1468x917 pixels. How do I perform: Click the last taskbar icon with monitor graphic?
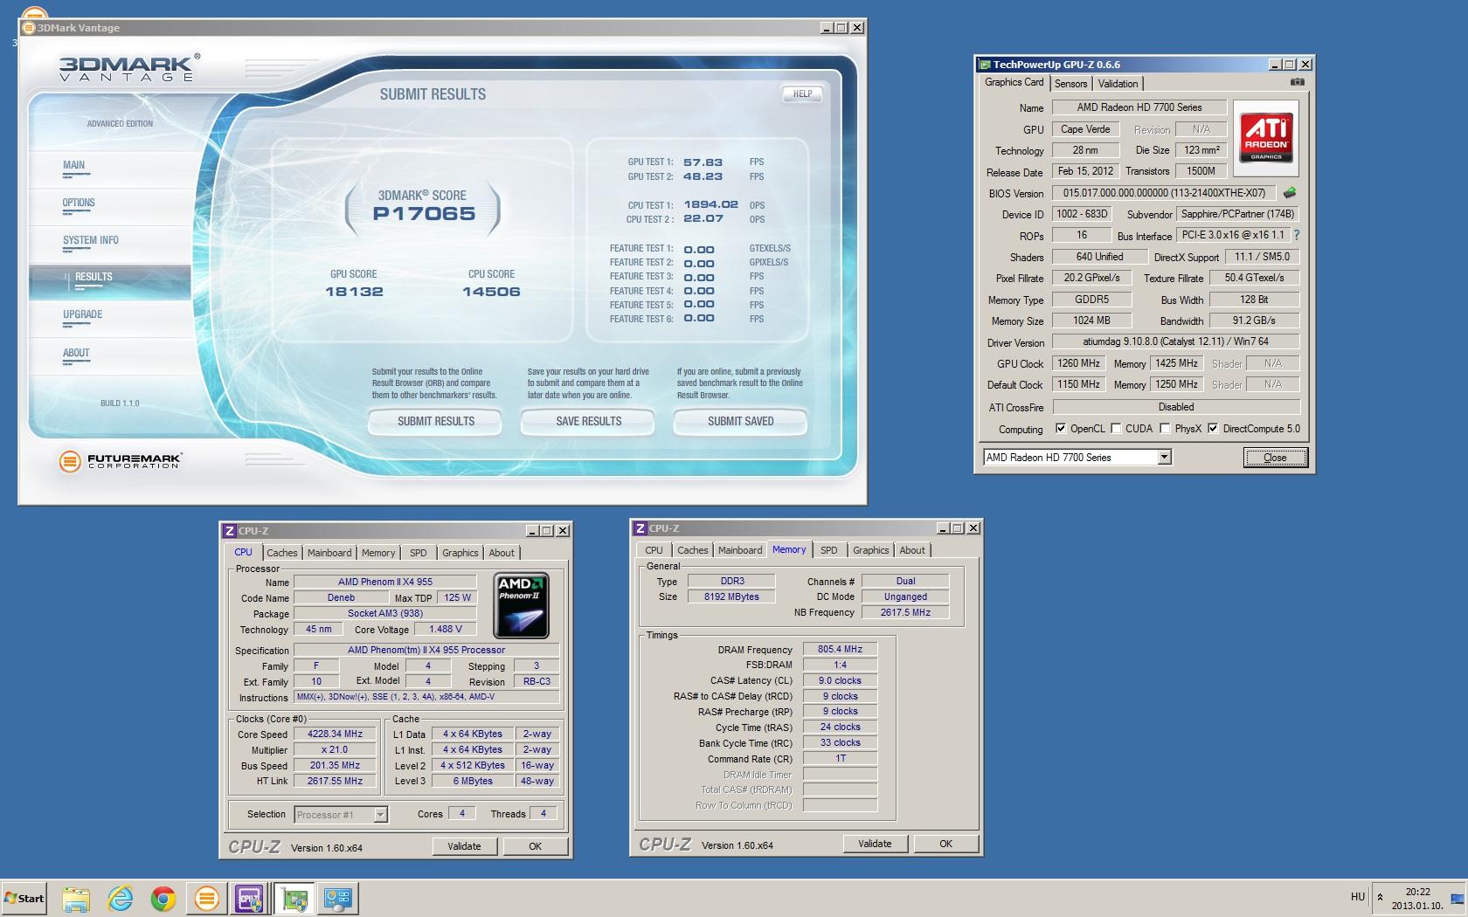tap(337, 898)
